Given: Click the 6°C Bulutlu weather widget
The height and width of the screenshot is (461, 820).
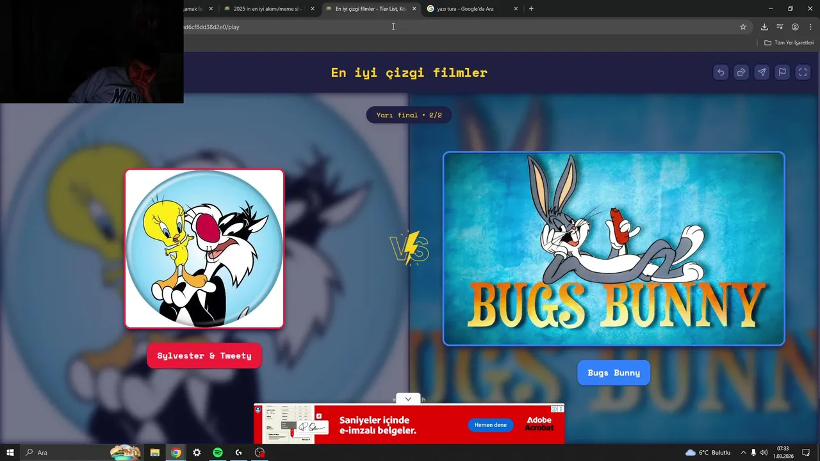Looking at the screenshot, I should [x=708, y=453].
